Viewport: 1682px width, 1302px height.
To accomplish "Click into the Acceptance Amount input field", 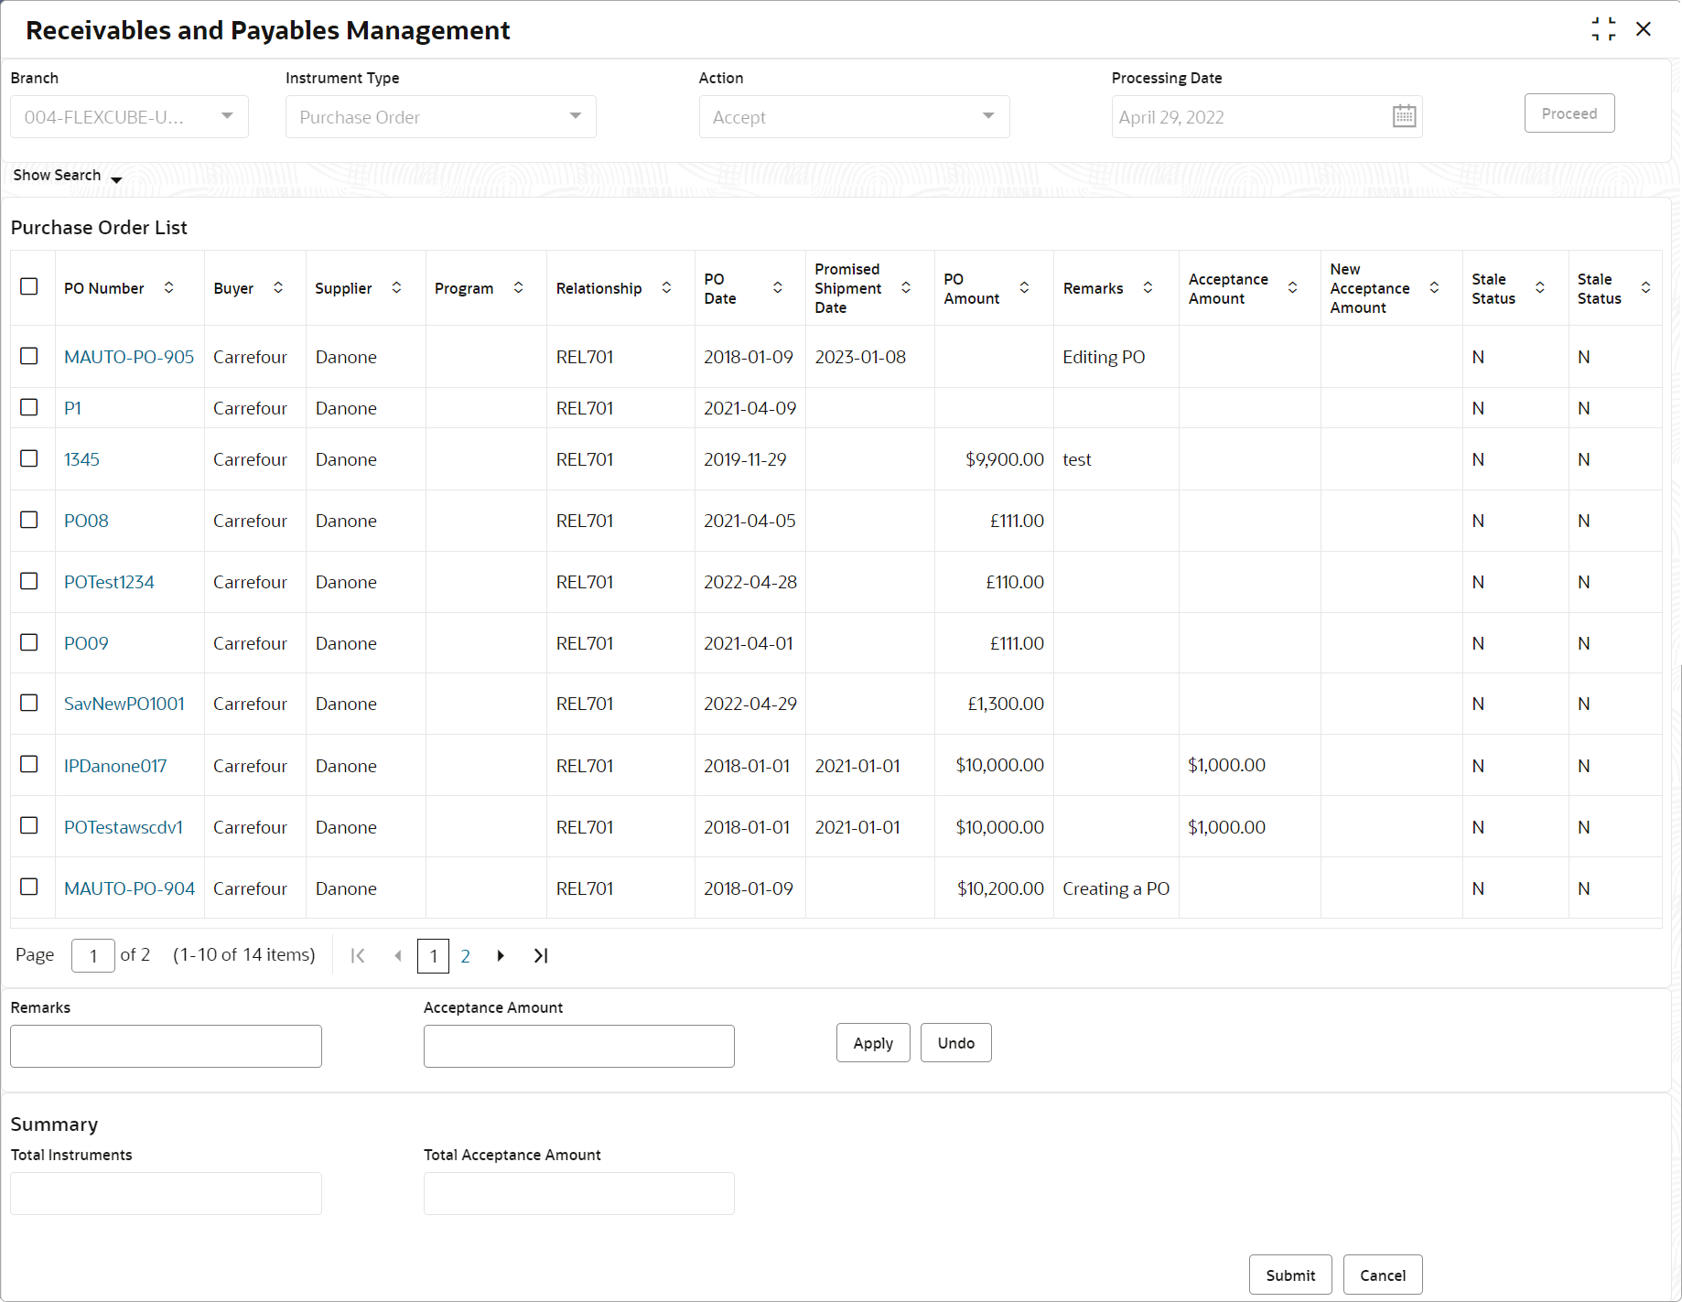I will point(578,1046).
